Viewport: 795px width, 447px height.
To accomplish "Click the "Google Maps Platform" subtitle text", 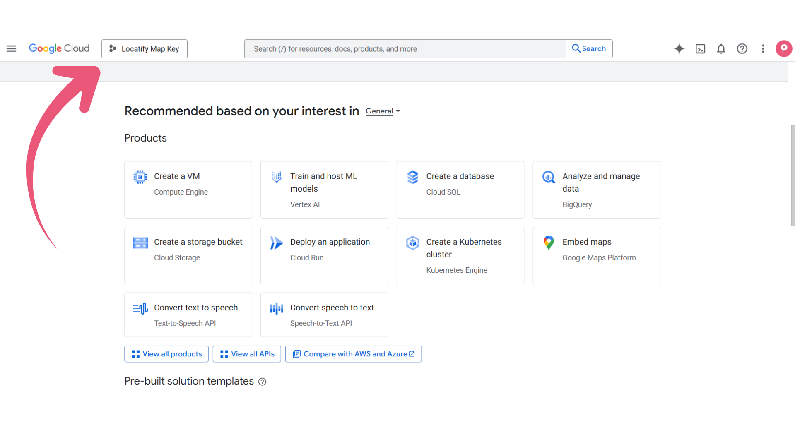I will (x=599, y=257).
